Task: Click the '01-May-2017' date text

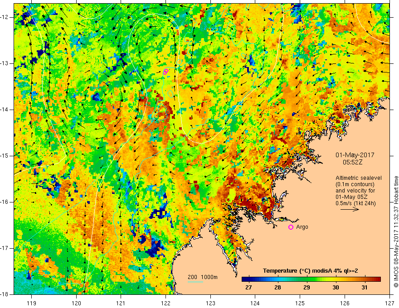Action: [x=355, y=155]
